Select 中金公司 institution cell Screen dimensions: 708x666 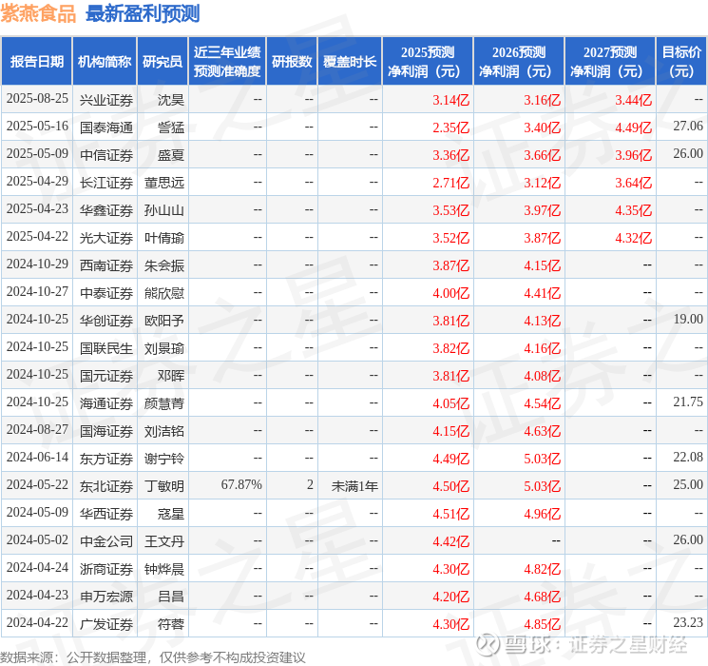[106, 541]
